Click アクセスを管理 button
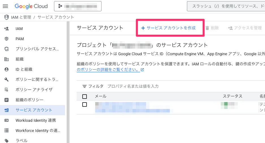The image size is (265, 143). [x=245, y=28]
